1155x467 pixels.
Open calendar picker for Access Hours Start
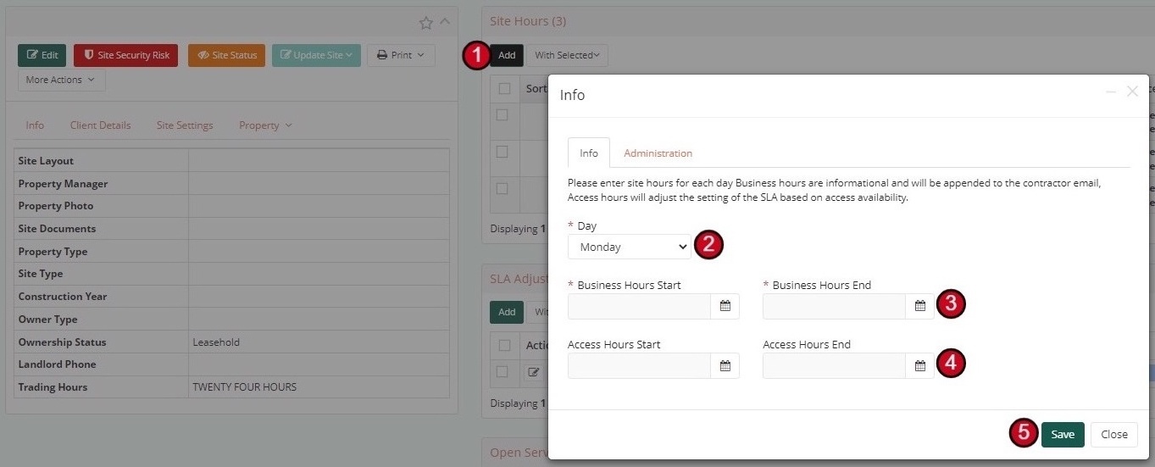(x=725, y=365)
